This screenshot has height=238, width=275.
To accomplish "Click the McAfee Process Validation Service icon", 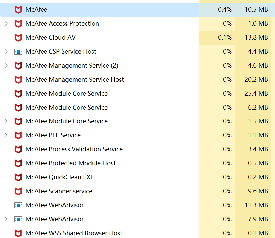I will coord(18,149).
